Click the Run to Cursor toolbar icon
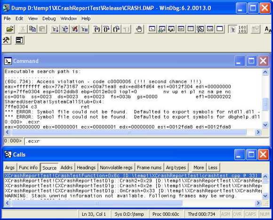 (126, 29)
